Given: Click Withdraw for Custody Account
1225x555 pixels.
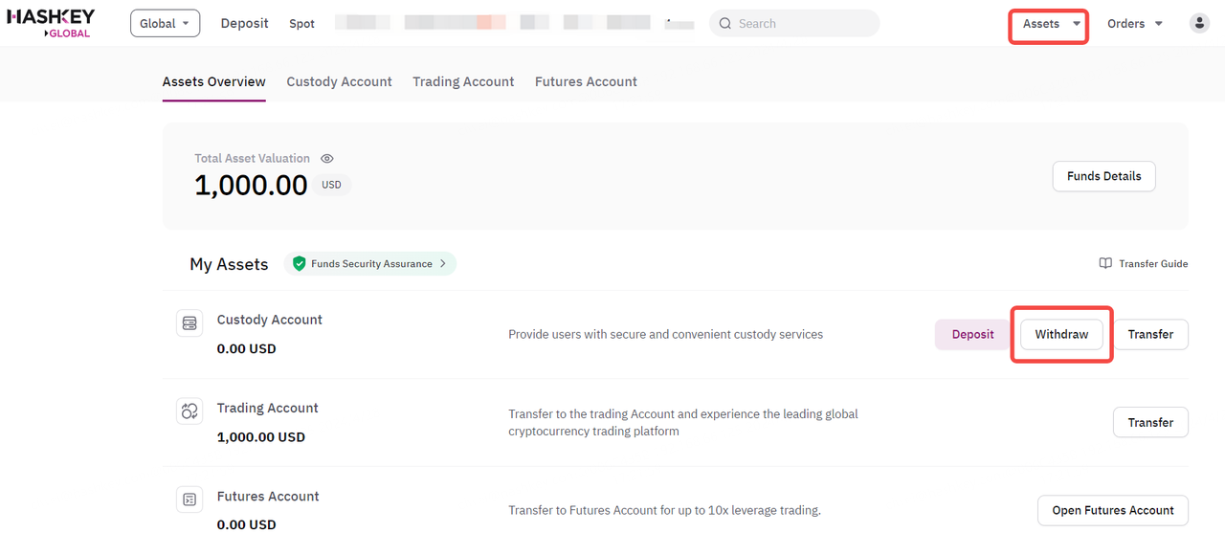Looking at the screenshot, I should [1061, 335].
